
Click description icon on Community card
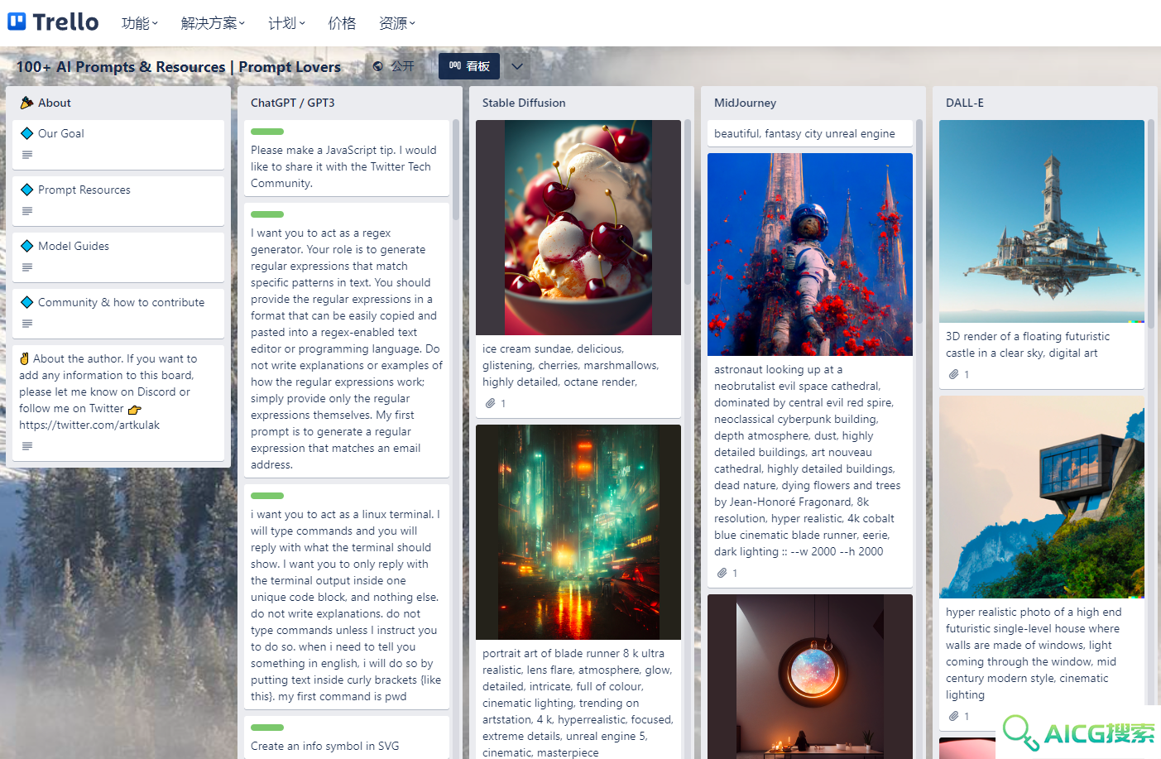coord(27,324)
